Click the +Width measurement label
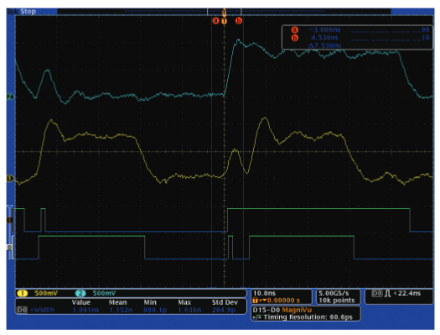The height and width of the screenshot is (335, 440). [42, 310]
